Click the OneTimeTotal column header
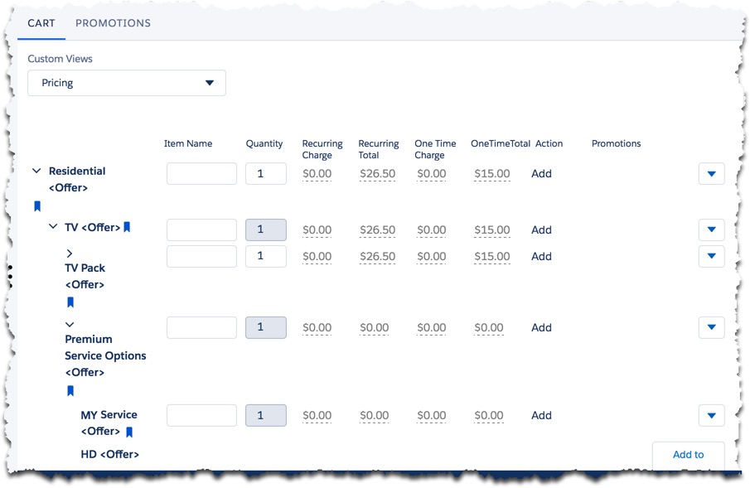 (x=501, y=143)
